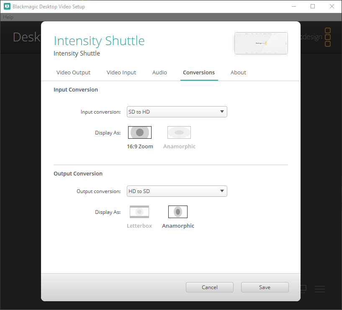Click the Save button
The image size is (342, 310).
tap(265, 287)
